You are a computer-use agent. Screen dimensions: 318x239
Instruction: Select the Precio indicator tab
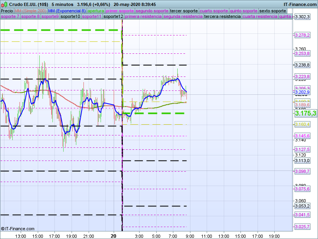(7, 11)
